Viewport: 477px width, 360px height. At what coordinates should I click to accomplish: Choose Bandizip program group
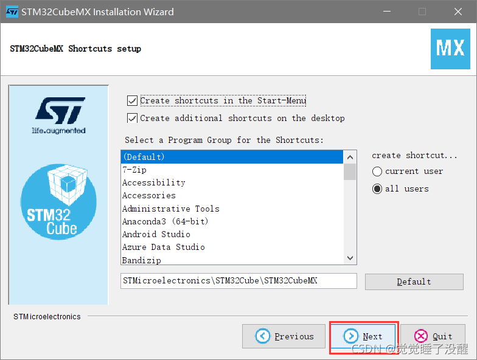pos(232,259)
